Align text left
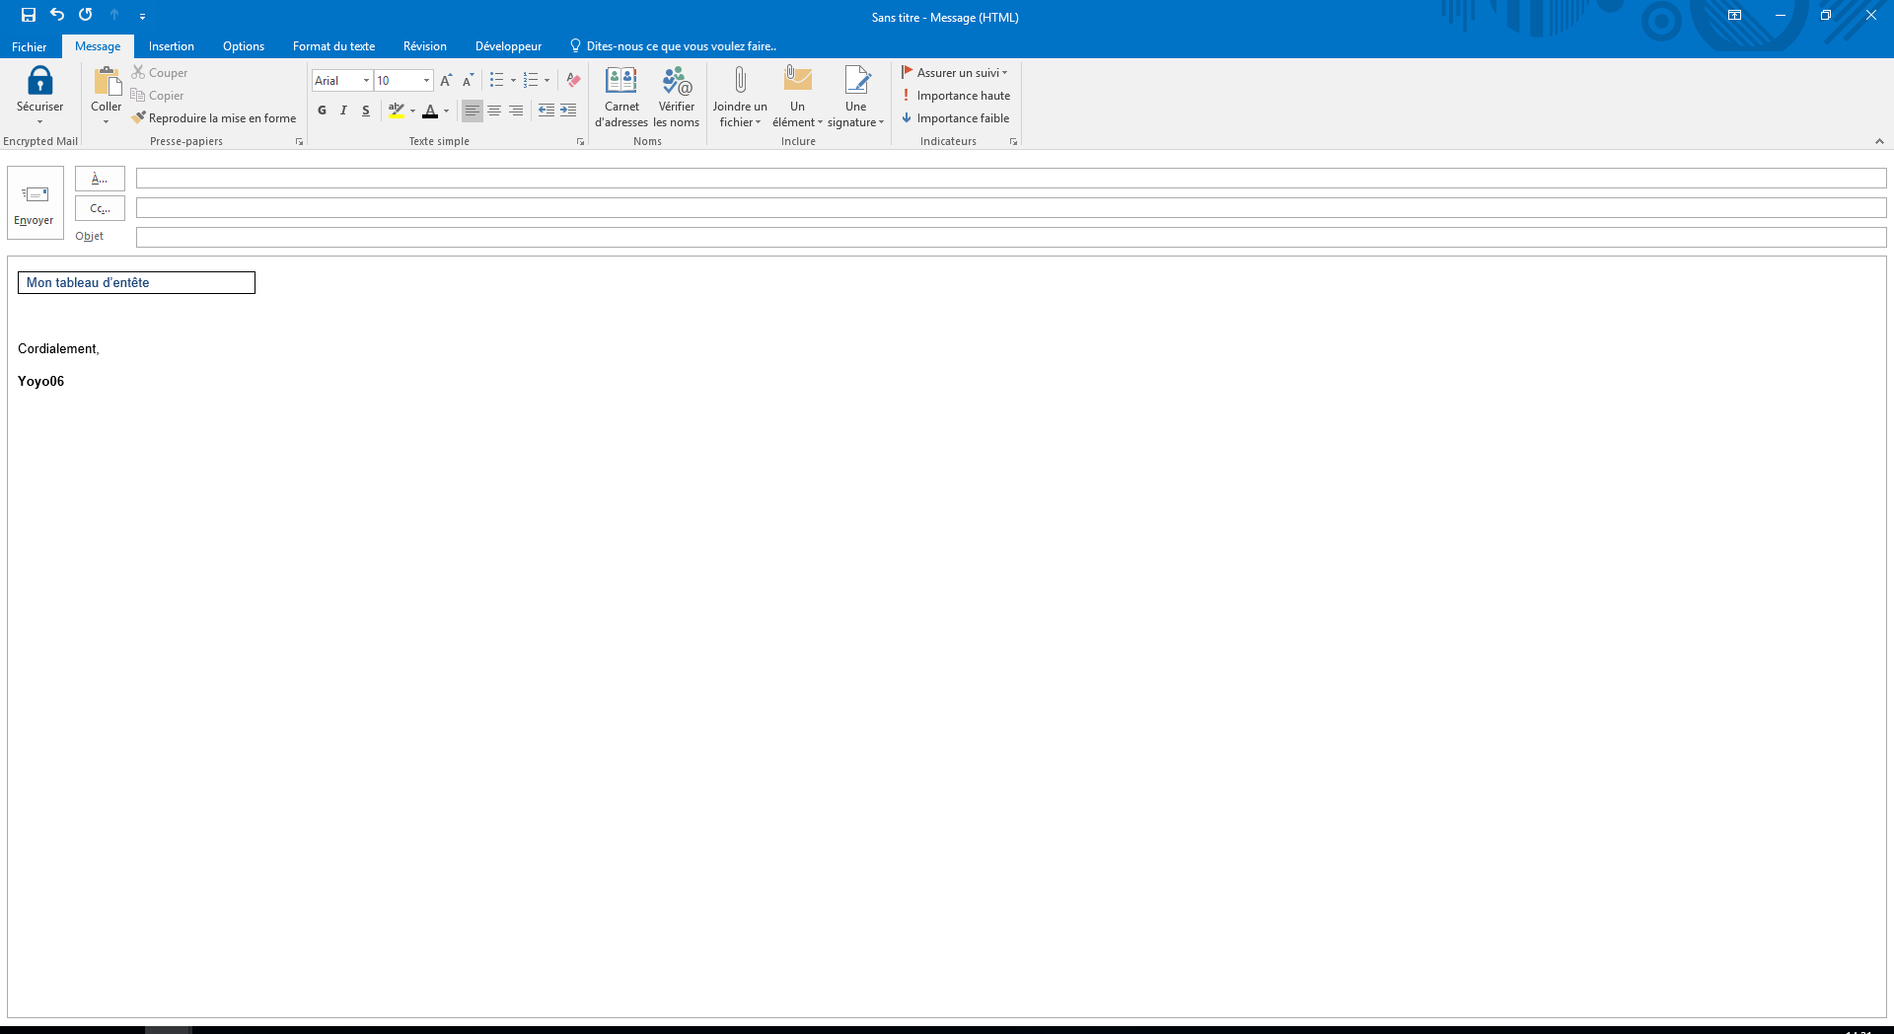This screenshot has width=1894, height=1034. [473, 111]
